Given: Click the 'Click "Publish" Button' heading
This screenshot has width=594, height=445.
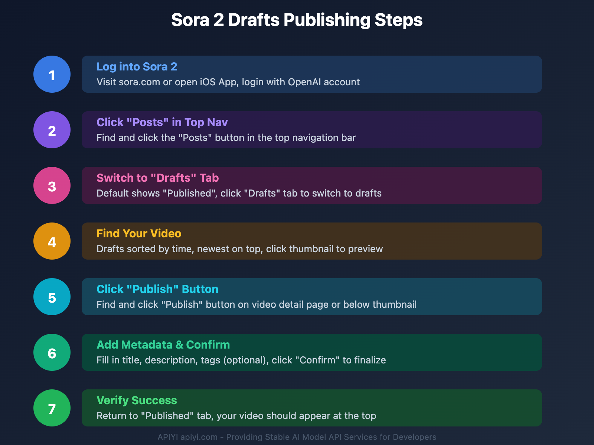Looking at the screenshot, I should (157, 289).
